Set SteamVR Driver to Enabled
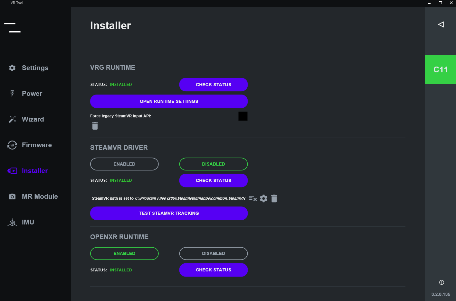 coord(124,164)
